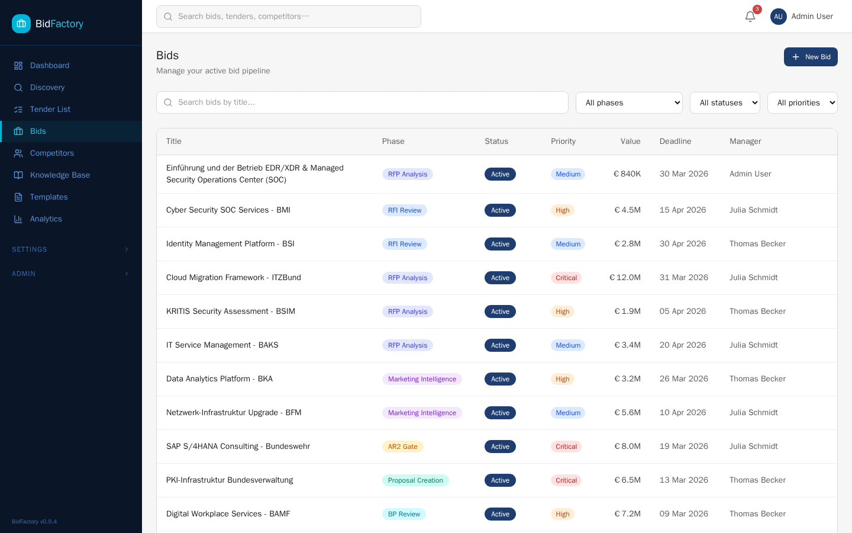
Task: Open the All statuses filter dropdown
Action: [x=725, y=102]
